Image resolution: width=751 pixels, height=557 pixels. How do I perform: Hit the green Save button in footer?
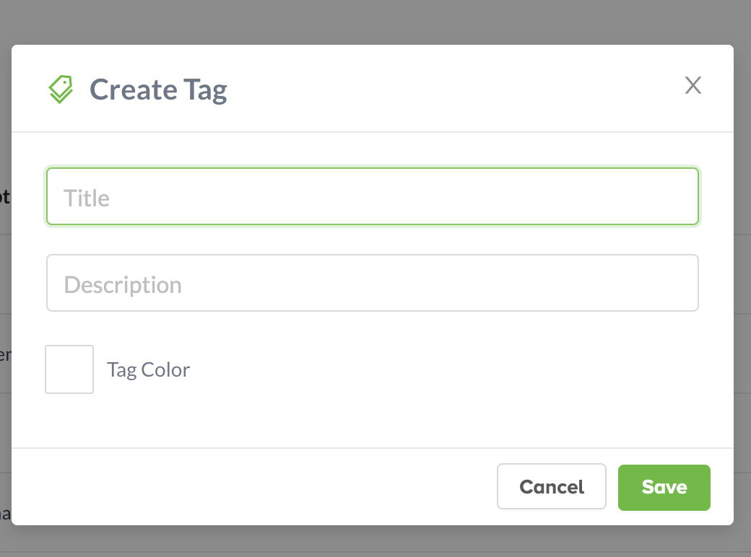point(664,487)
